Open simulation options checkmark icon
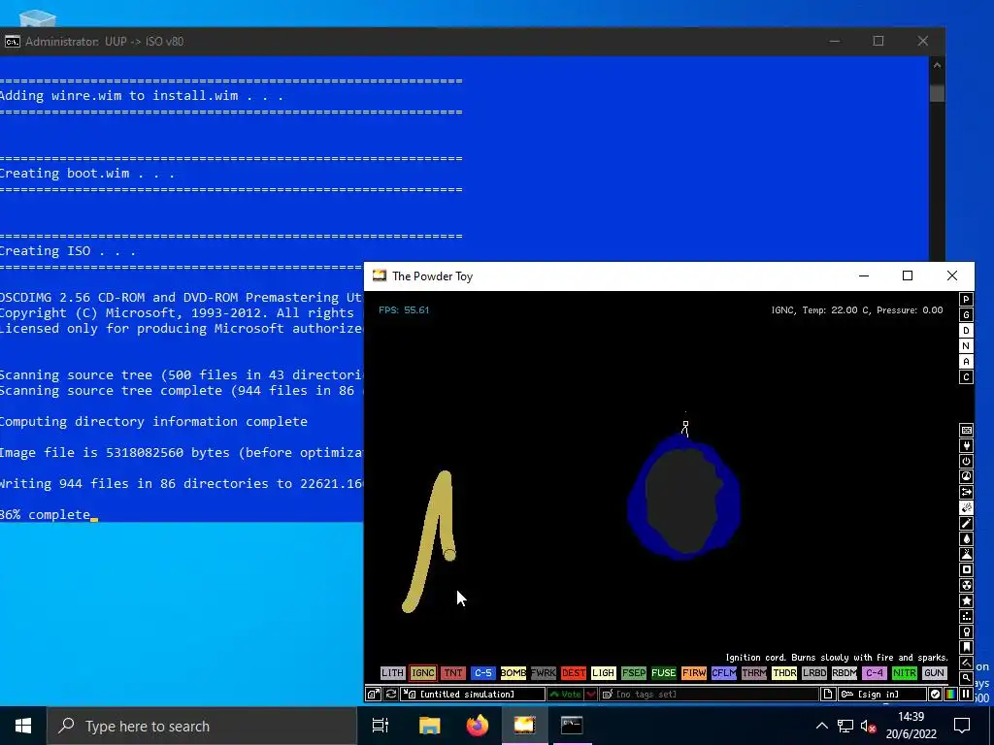 pos(935,695)
